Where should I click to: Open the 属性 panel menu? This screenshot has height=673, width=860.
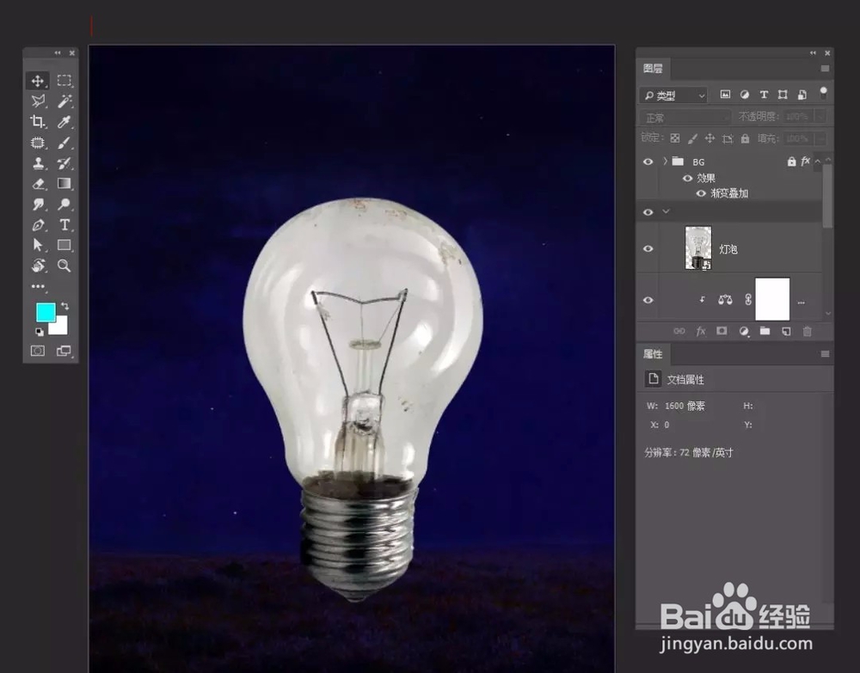pos(825,354)
